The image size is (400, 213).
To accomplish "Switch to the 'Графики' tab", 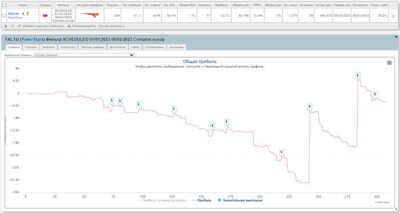I will coord(14,47).
